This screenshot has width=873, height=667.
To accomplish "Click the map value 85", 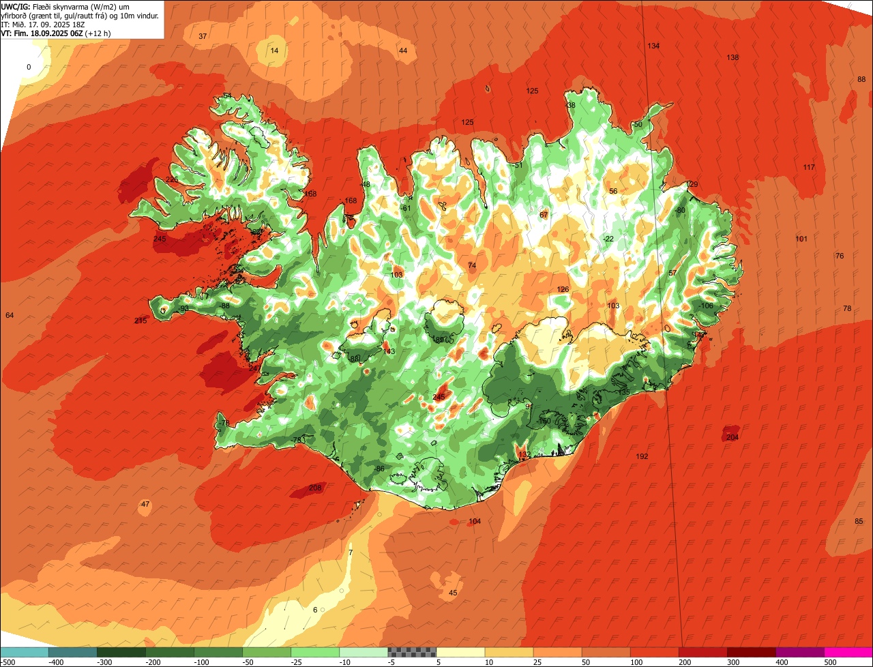I will click(x=859, y=522).
